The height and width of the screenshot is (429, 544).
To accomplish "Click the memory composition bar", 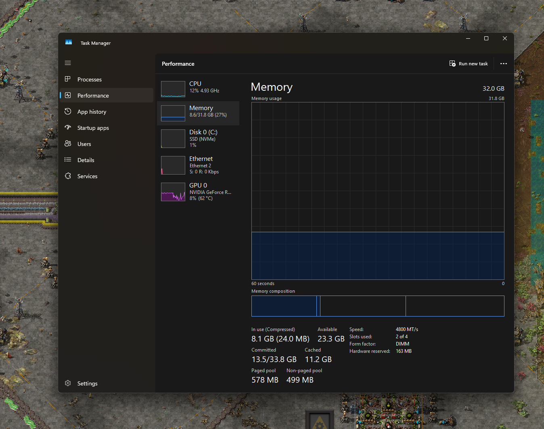I will [x=378, y=306].
